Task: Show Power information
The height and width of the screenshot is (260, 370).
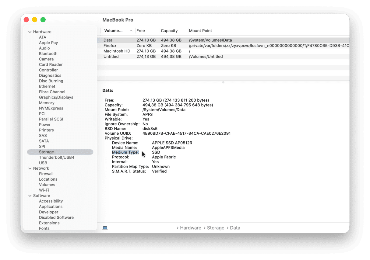Action: point(45,125)
